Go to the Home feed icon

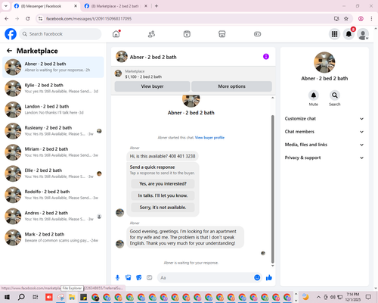(x=116, y=34)
